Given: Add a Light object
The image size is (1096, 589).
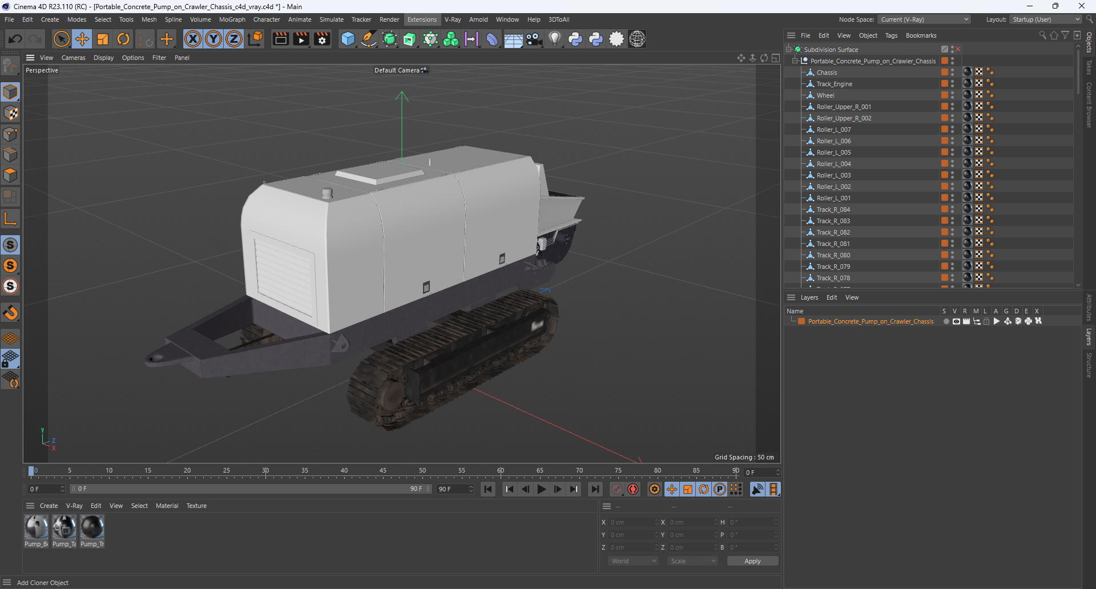Looking at the screenshot, I should point(555,39).
